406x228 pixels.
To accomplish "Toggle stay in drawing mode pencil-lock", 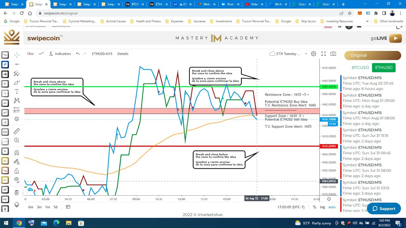I will 17,162.
